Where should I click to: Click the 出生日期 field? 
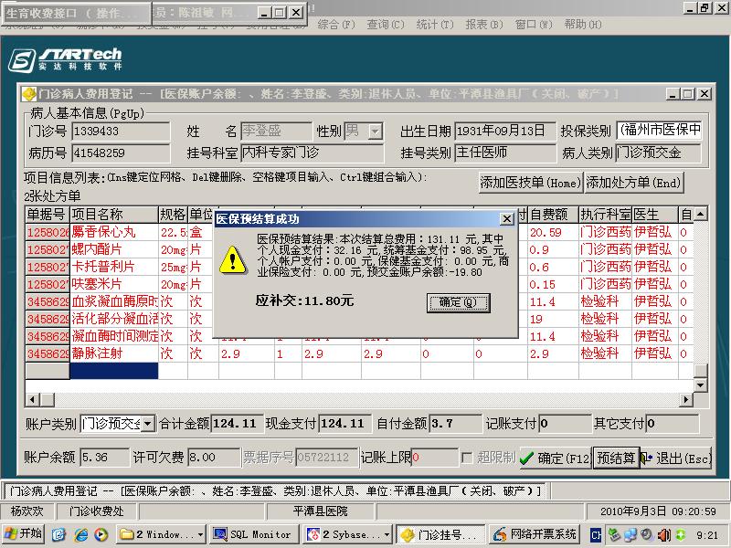click(x=505, y=131)
